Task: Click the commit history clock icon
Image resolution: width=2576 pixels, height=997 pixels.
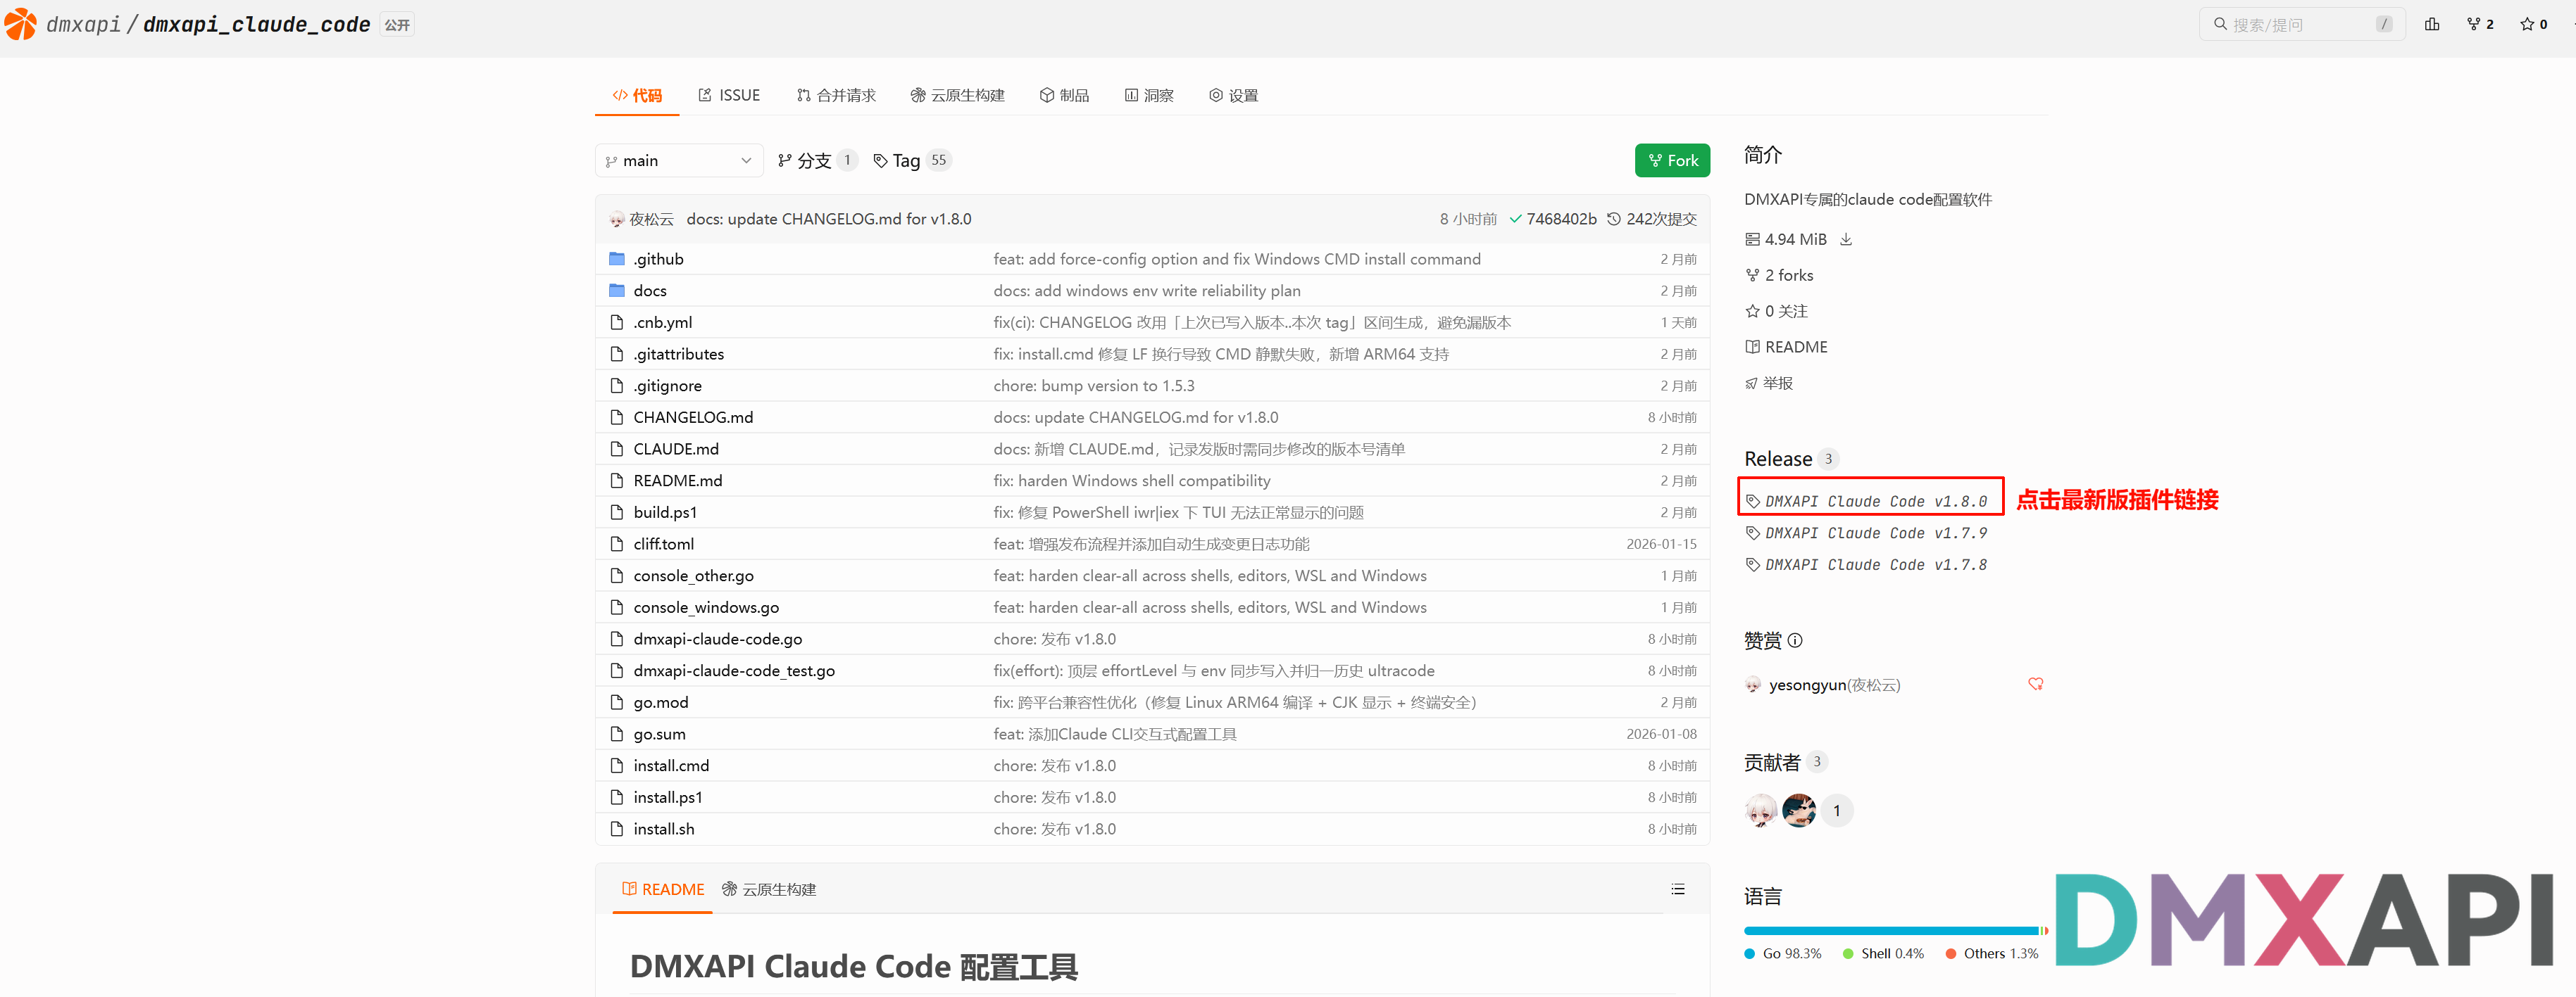Action: (x=1613, y=219)
